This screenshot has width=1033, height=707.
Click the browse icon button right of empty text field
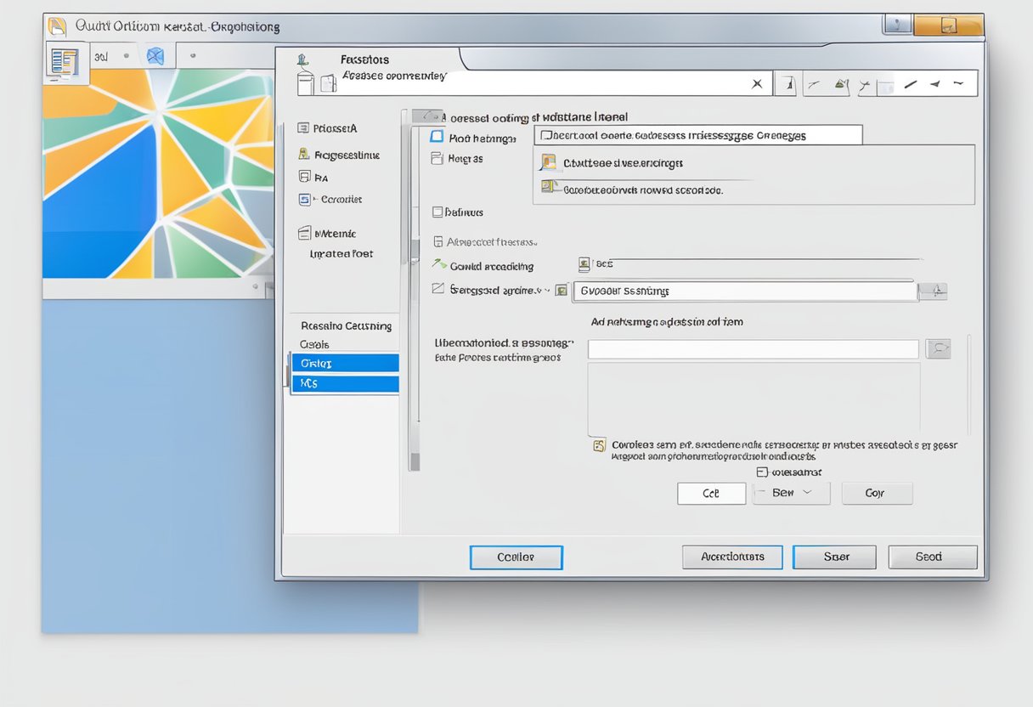[938, 348]
